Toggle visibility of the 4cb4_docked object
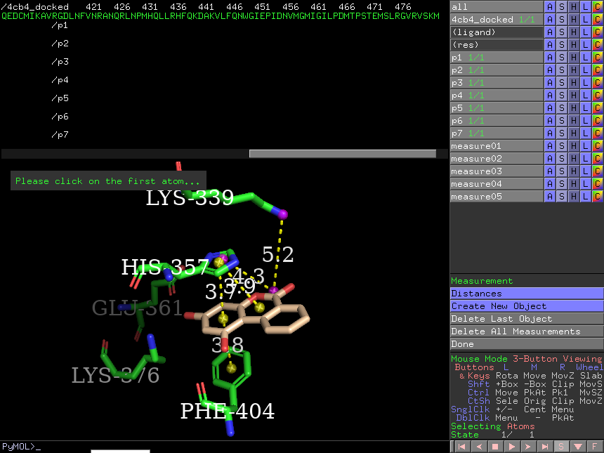This screenshot has height=453, width=604. tap(496, 20)
